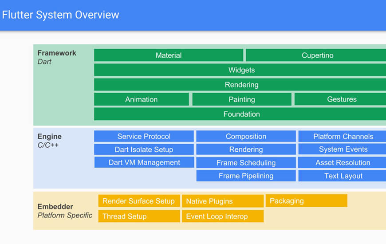Viewport: 386px width, 244px height.
Task: Click the green Framework Rendering bar
Action: pos(240,85)
